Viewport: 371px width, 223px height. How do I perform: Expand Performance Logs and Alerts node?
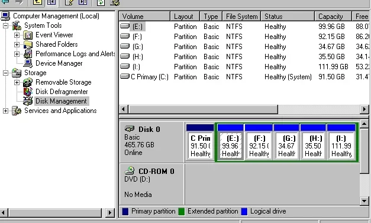click(17, 54)
